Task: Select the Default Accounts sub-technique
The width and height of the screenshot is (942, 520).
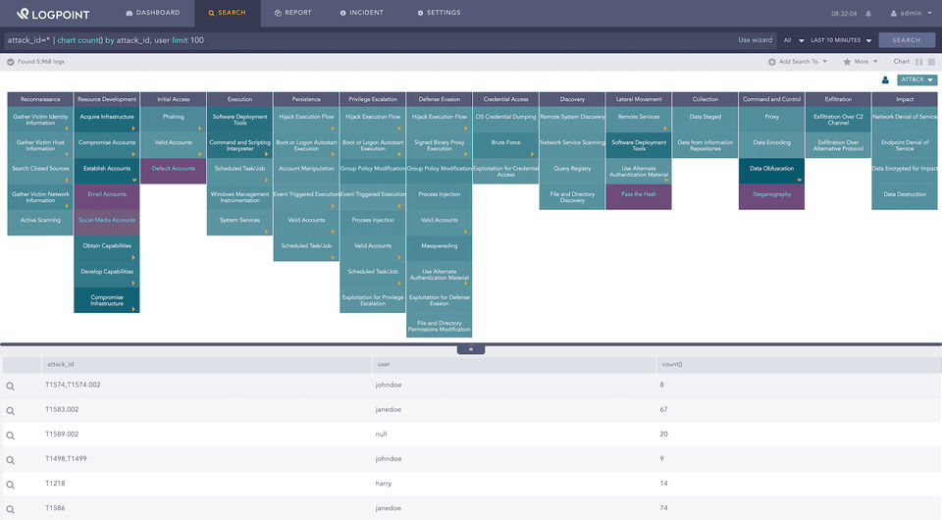Action: click(173, 171)
